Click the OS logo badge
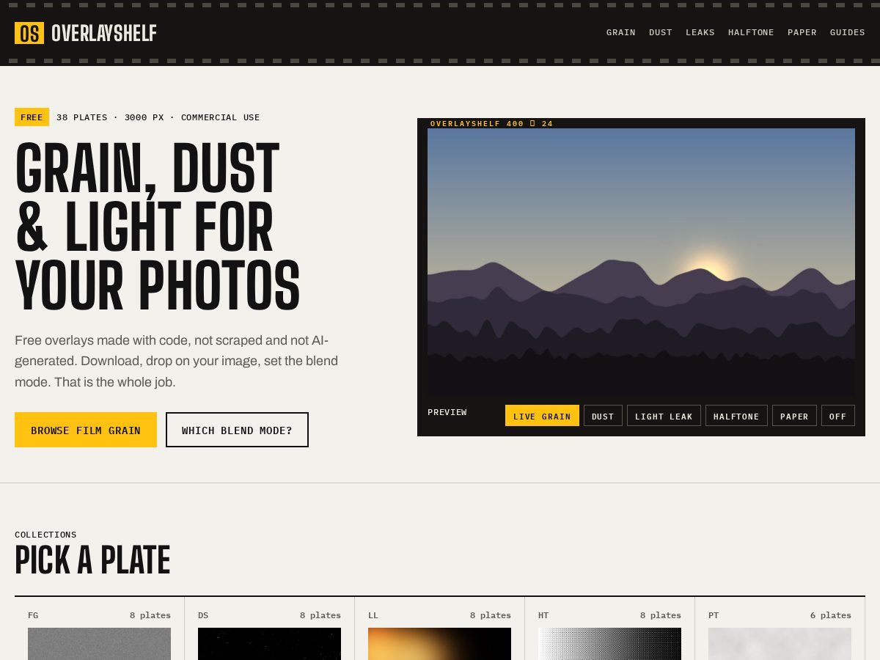Viewport: 880px width, 660px height. click(29, 33)
